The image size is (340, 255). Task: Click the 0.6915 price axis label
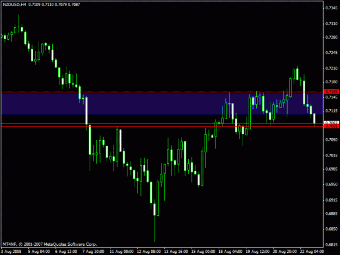[331, 200]
